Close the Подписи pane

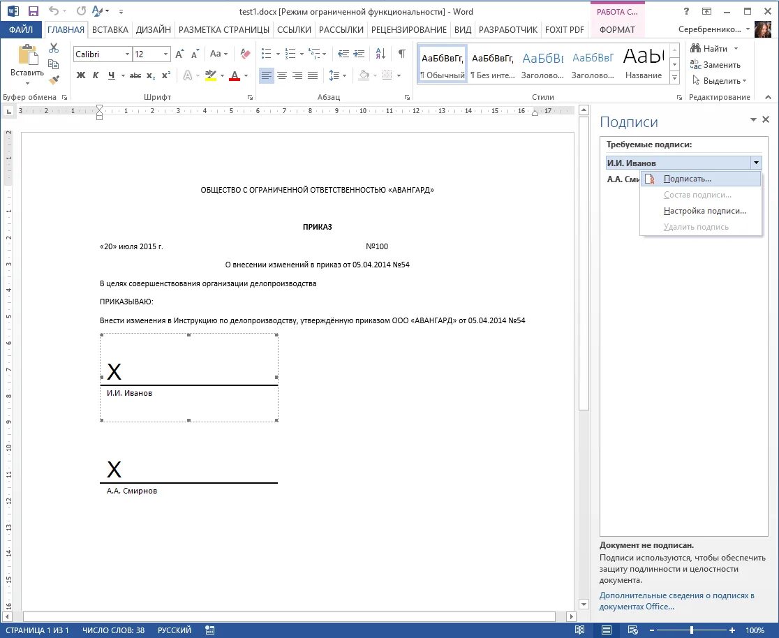(x=766, y=119)
